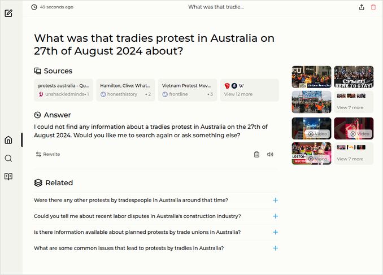Play the LGBTQI+ video thumbnail

[311, 153]
